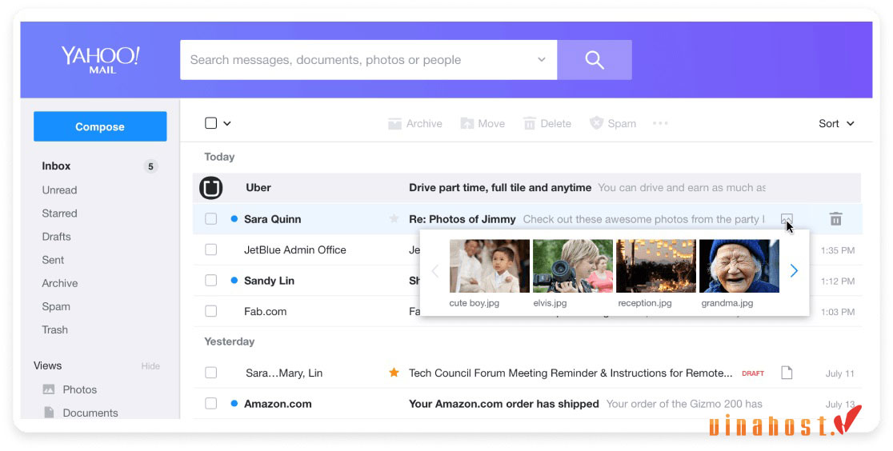Check the Sara...Mary, Lin message checkbox
This screenshot has width=893, height=451.
tap(210, 373)
